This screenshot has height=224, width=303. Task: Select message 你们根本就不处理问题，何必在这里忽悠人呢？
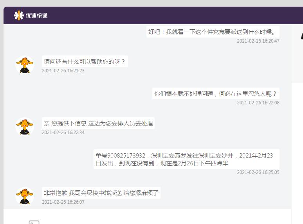(x=216, y=93)
